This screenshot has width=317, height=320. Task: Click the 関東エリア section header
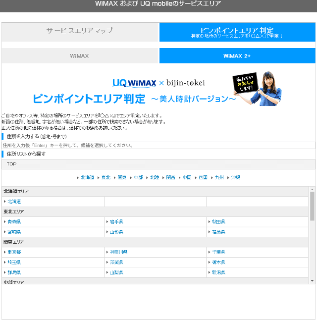tap(155, 242)
